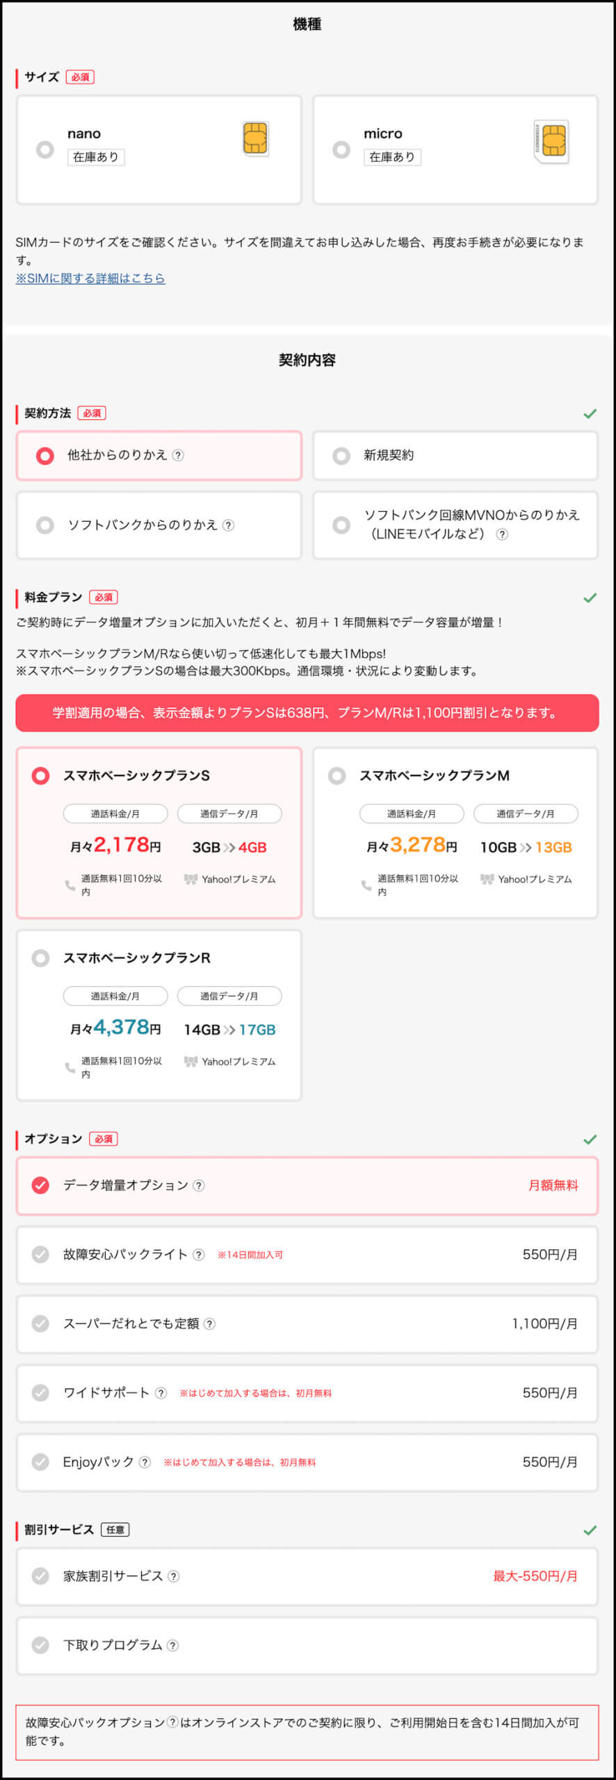This screenshot has height=1780, width=616.
Task: Check the 家族割引サービス discount option
Action: (x=41, y=1576)
